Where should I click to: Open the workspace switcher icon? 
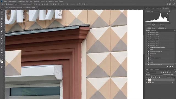[170, 4]
